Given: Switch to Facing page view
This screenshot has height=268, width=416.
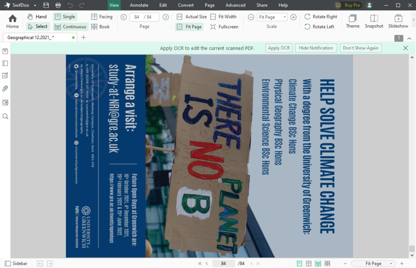Looking at the screenshot, I should tap(102, 17).
